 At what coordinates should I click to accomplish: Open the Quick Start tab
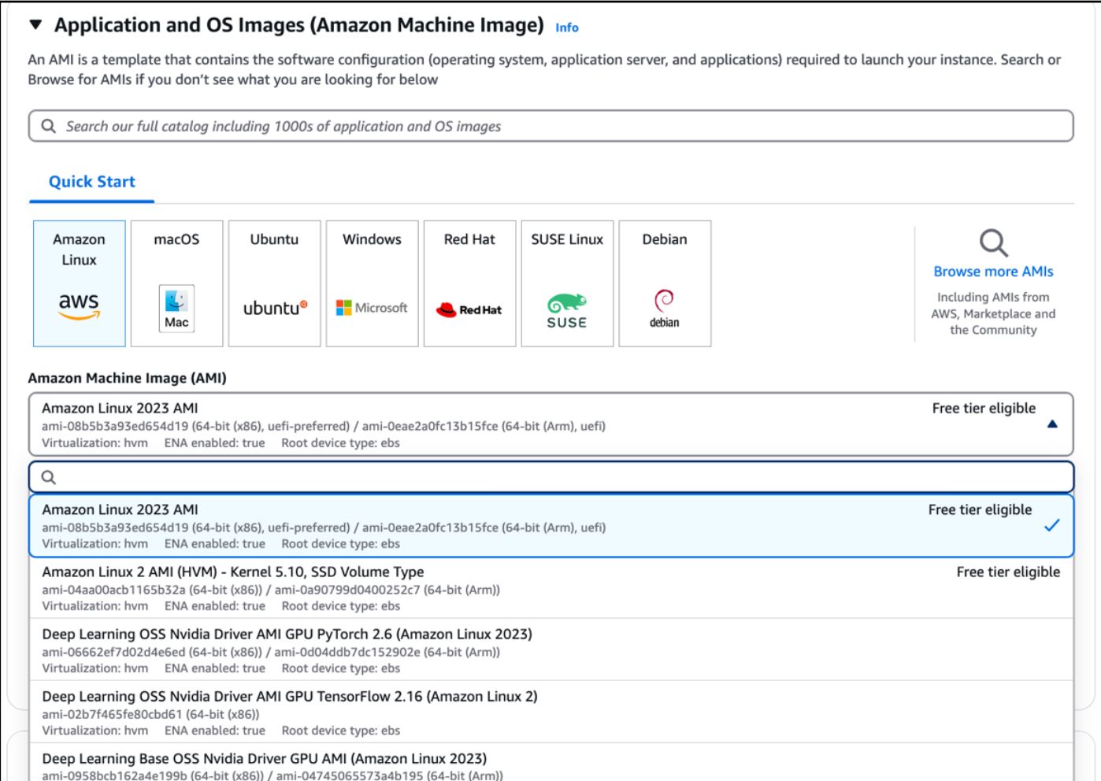[91, 182]
